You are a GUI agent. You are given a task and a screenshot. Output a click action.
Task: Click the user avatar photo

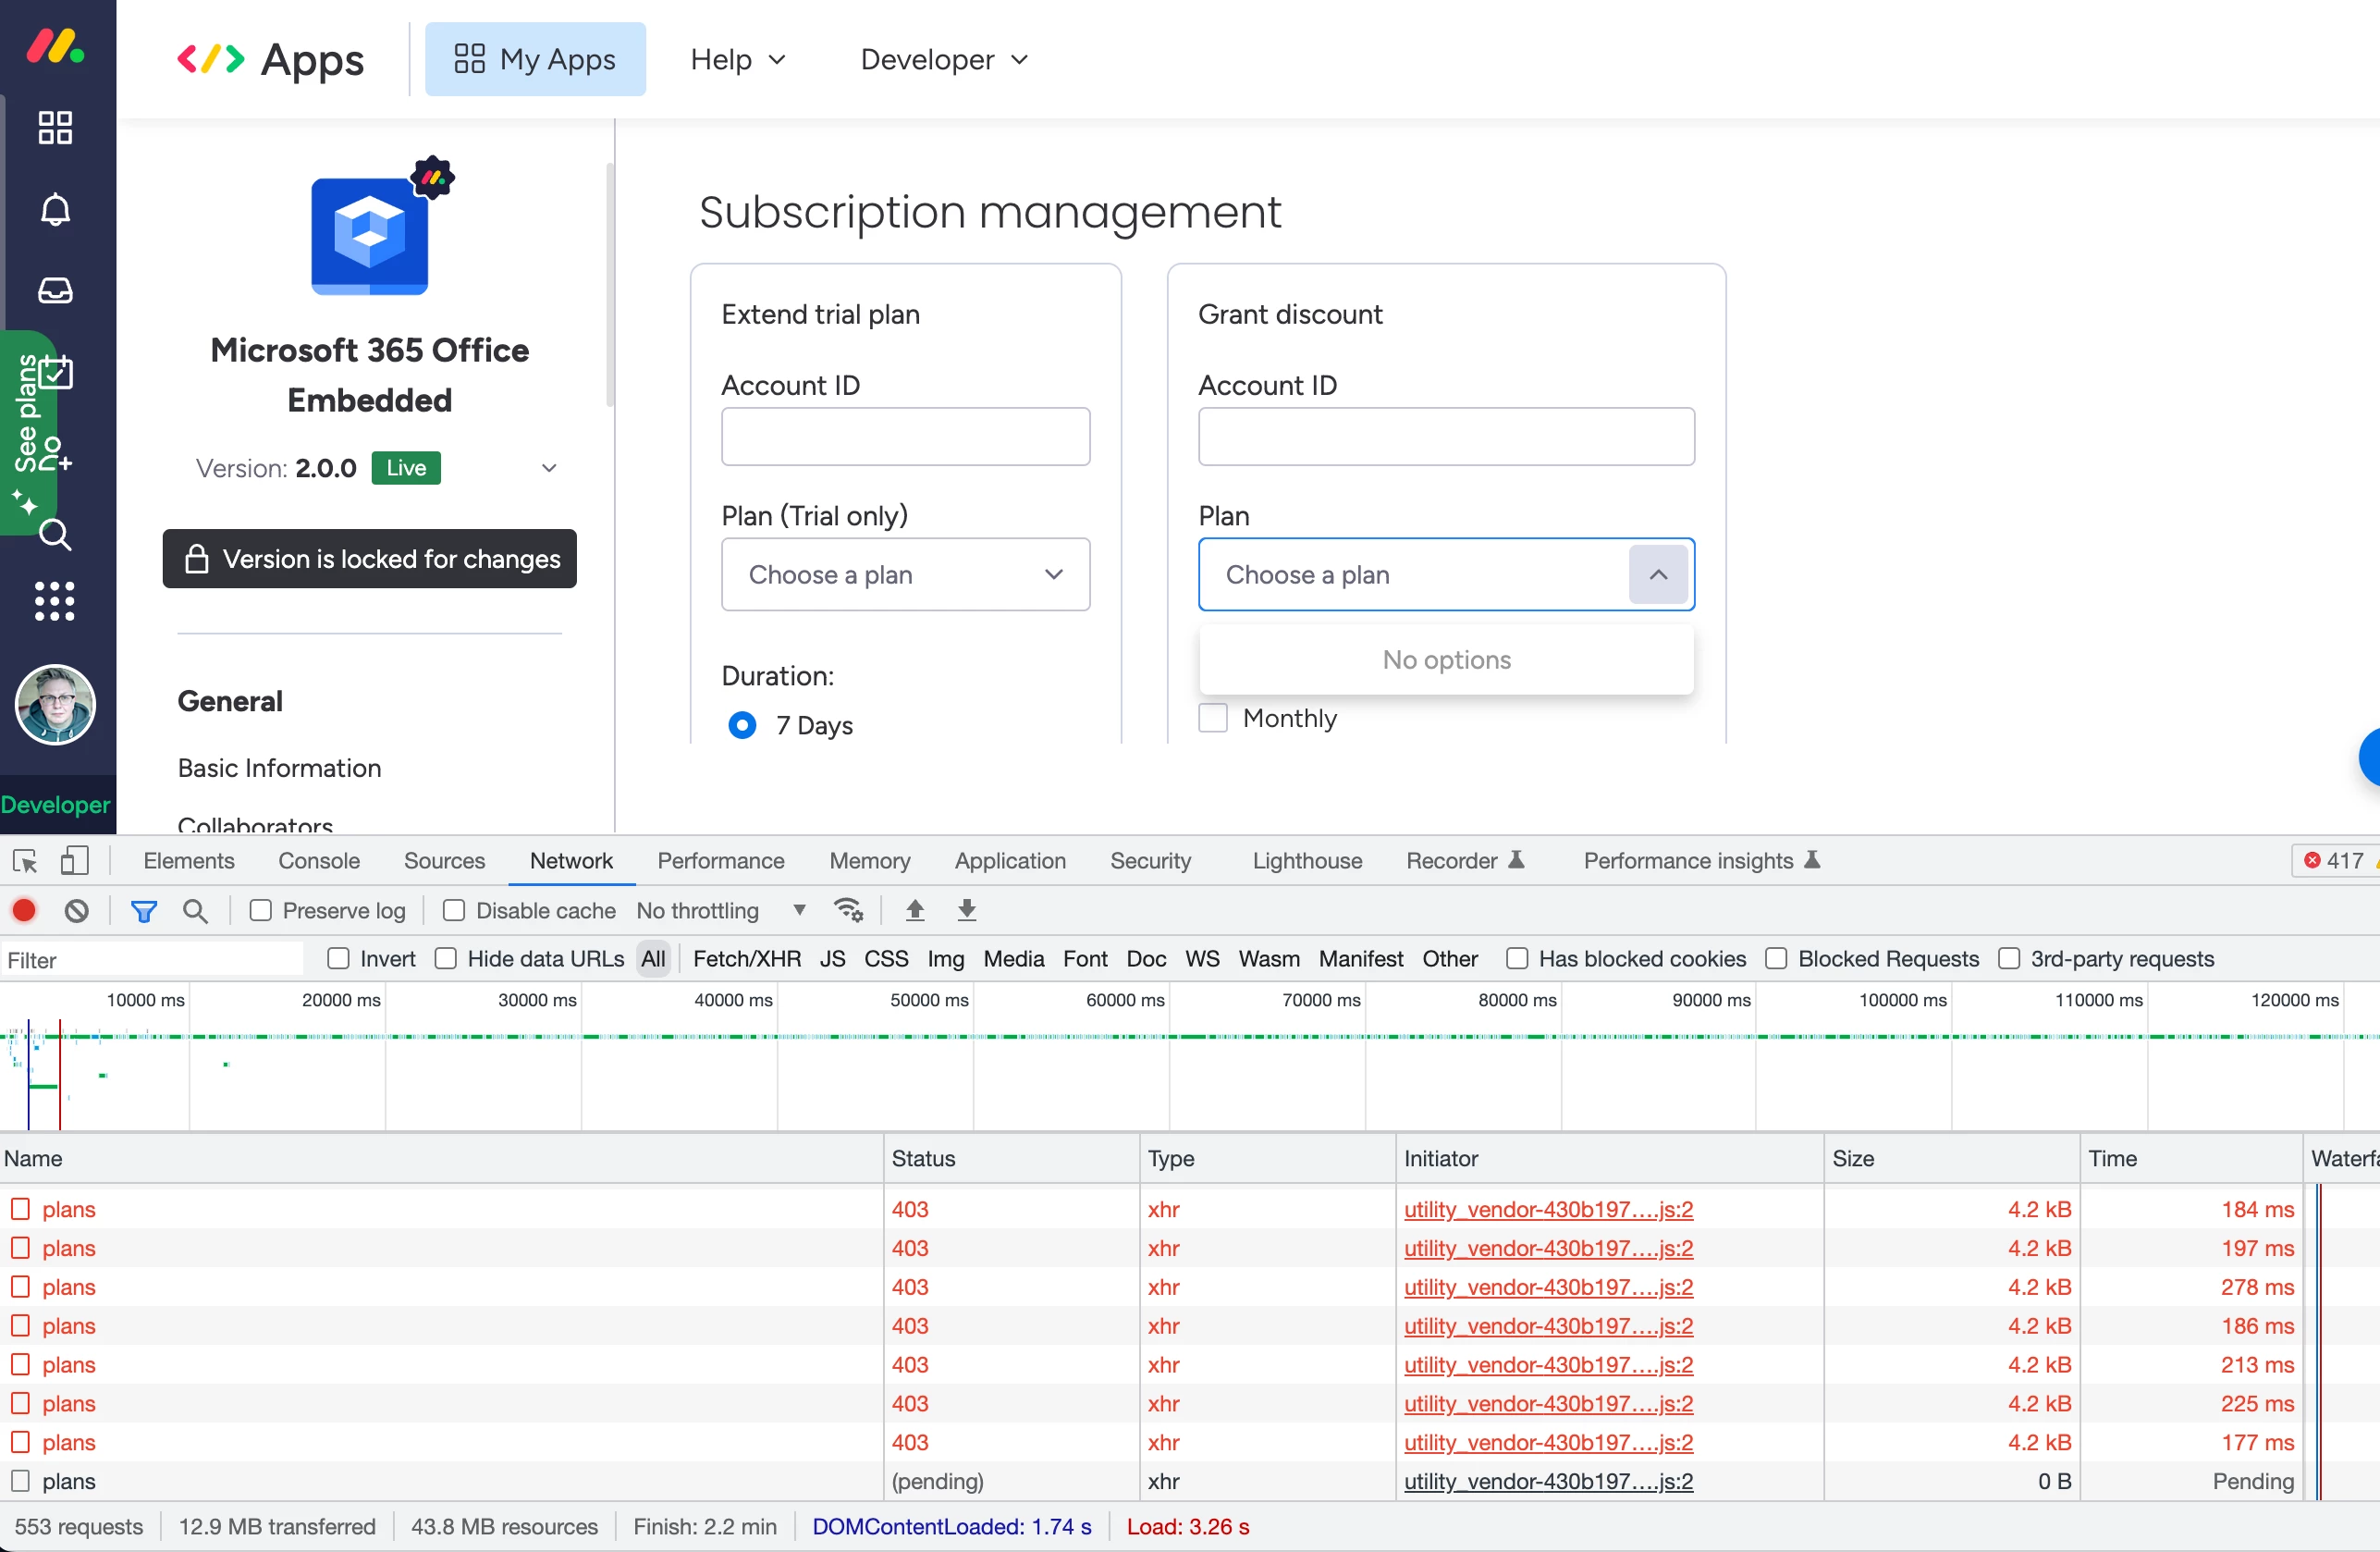[55, 705]
